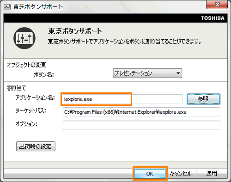Click the 参照 browse button

[203, 99]
